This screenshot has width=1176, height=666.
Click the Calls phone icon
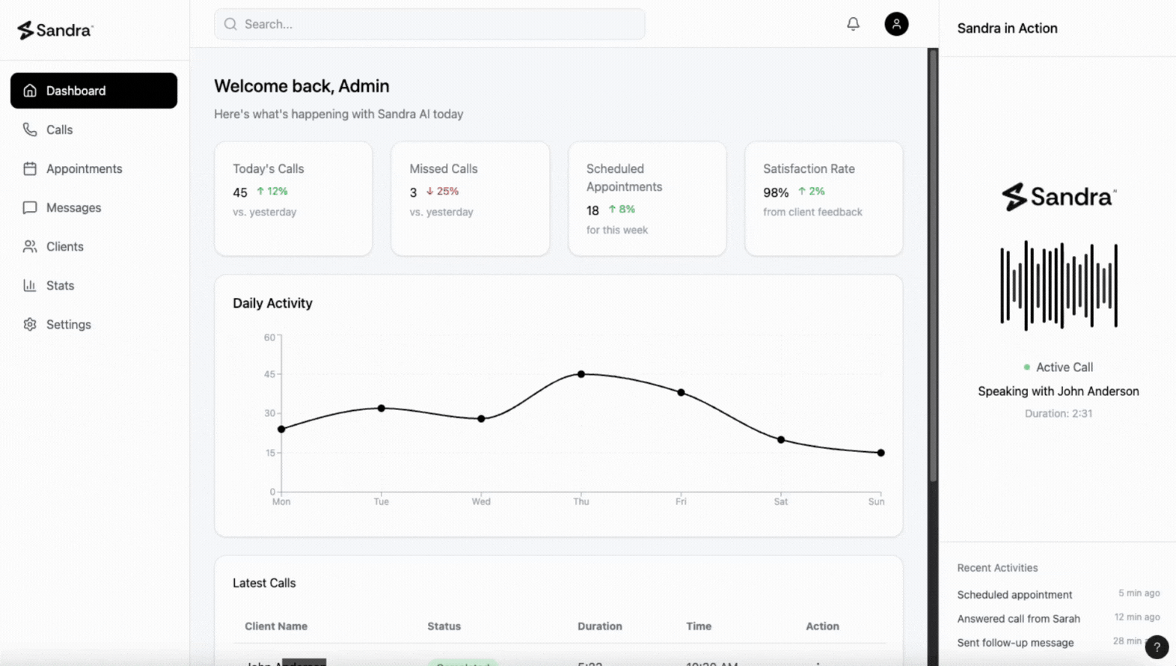pos(30,129)
